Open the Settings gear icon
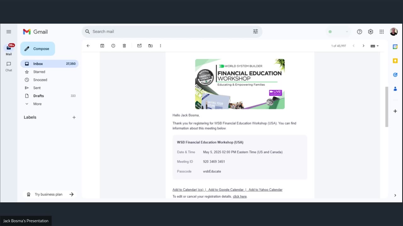This screenshot has width=403, height=226. pyautogui.click(x=371, y=32)
